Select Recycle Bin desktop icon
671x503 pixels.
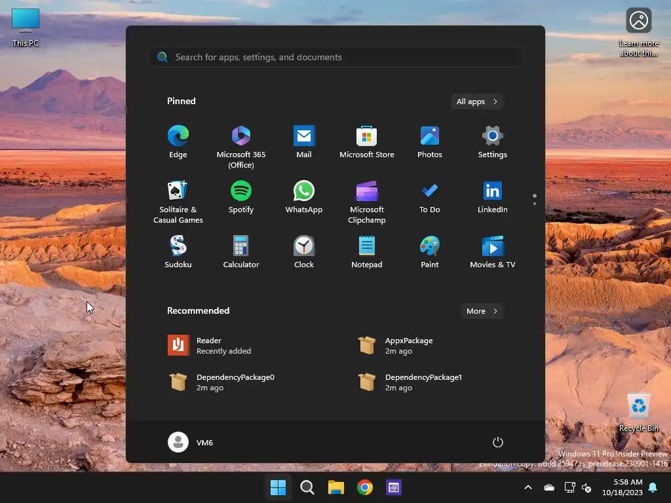coord(639,413)
